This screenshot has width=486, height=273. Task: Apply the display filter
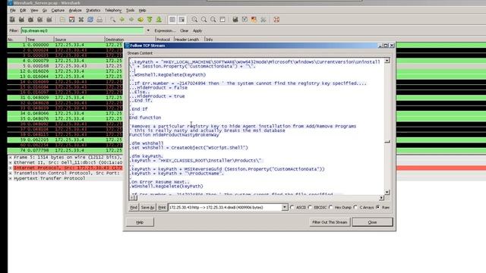(197, 30)
